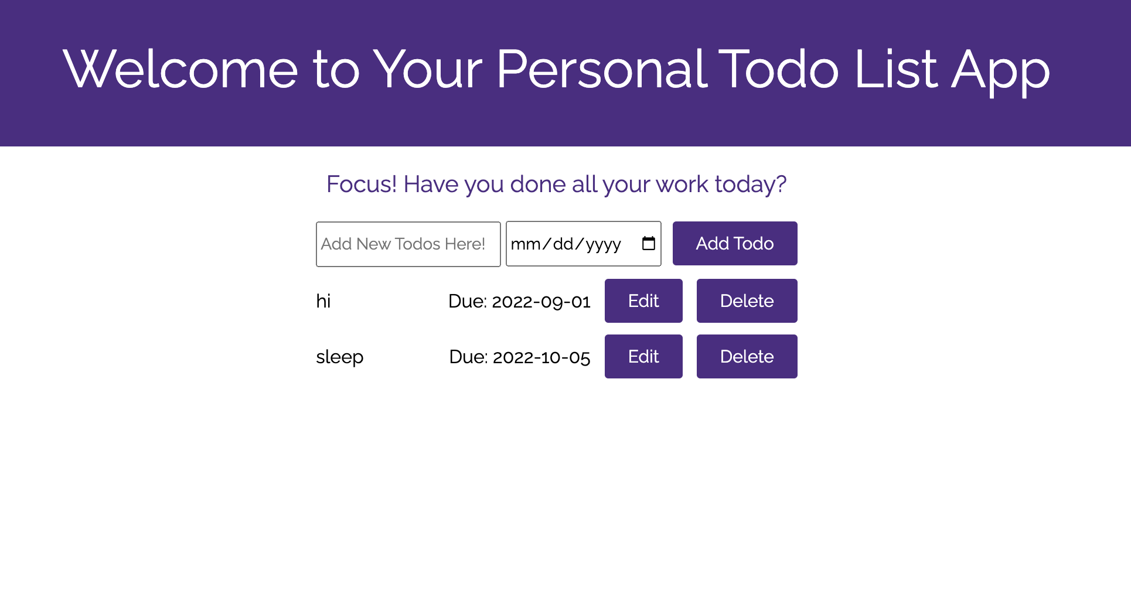Click the todo text 'hi'
The image size is (1131, 594).
323,301
